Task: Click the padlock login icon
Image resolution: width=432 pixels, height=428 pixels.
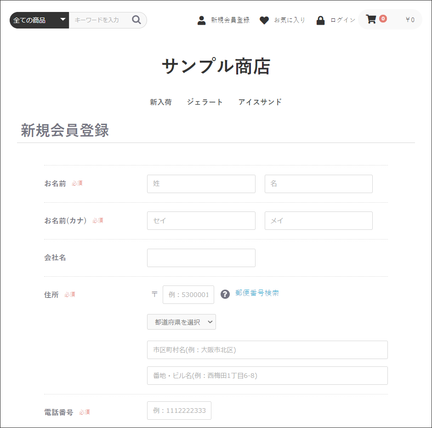Action: 321,20
